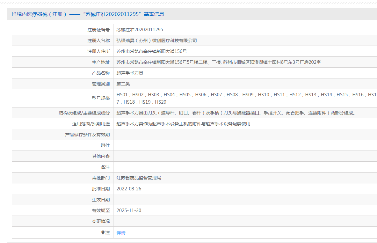The image size is (377, 243).
Task: Select the approval department 江苏省药品监督管理局
Action: click(x=139, y=178)
